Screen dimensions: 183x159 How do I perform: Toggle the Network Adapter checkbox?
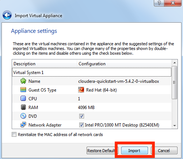[x=81, y=125]
